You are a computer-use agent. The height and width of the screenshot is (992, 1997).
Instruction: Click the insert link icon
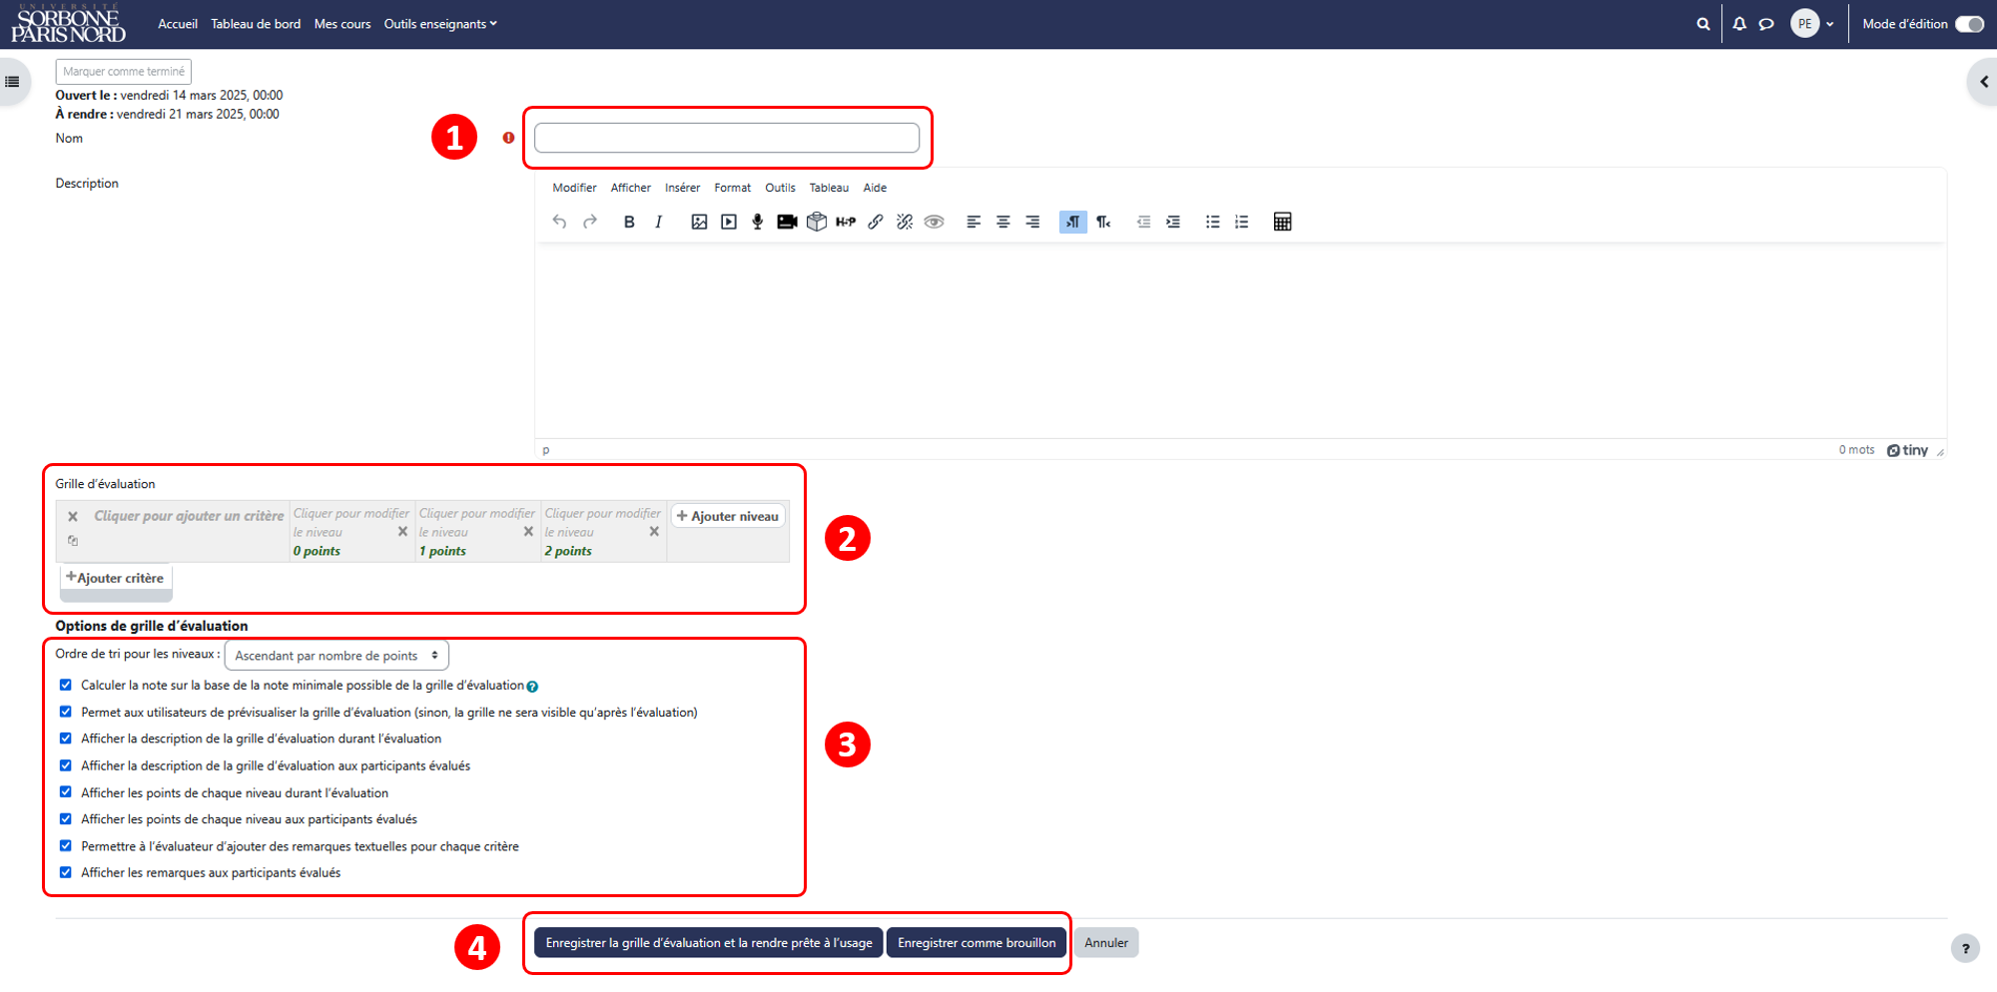click(876, 222)
